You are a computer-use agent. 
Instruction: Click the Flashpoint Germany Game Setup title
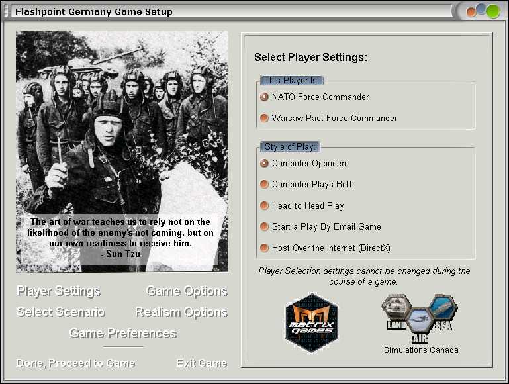pos(94,12)
